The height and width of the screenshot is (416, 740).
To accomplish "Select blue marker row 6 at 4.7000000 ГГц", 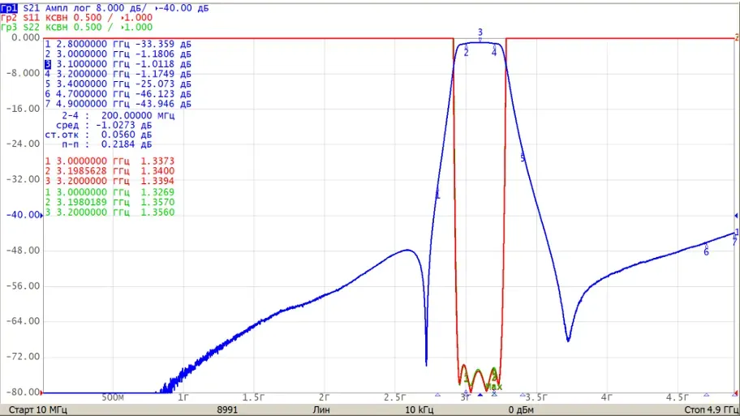I will coord(118,94).
